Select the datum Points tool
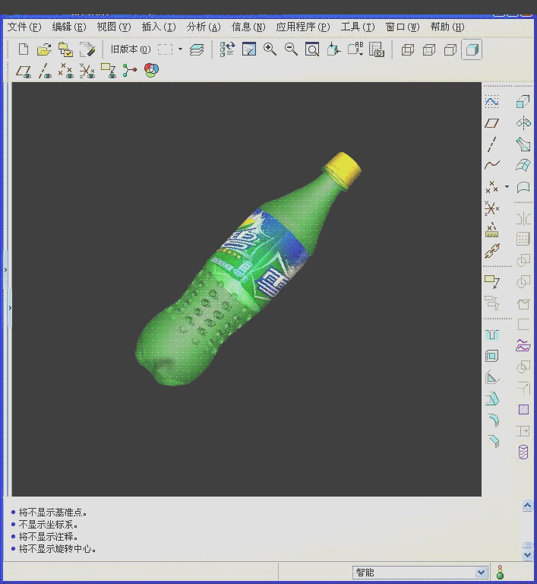Screen dimensions: 537x584 [x=492, y=186]
